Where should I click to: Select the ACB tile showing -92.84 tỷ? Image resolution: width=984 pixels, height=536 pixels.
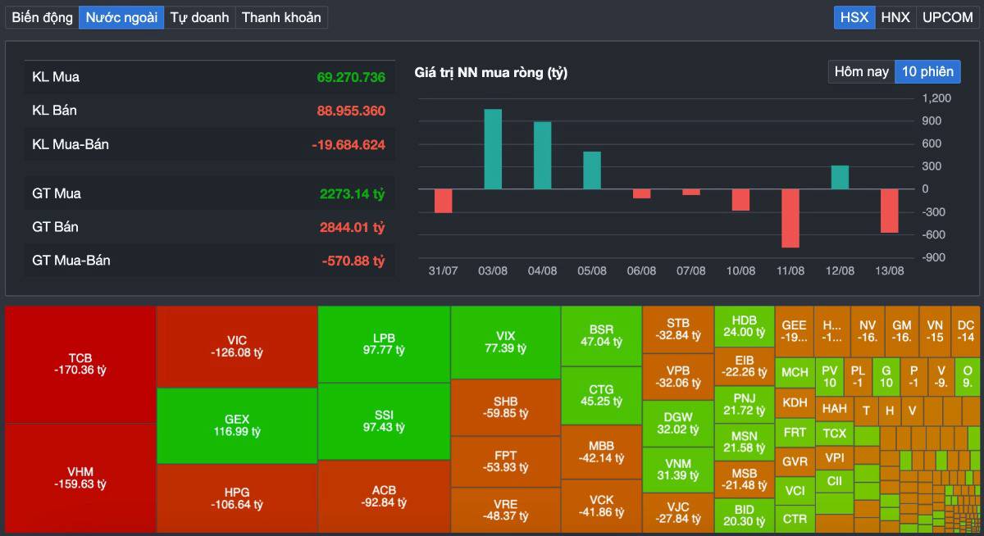pyautogui.click(x=384, y=497)
